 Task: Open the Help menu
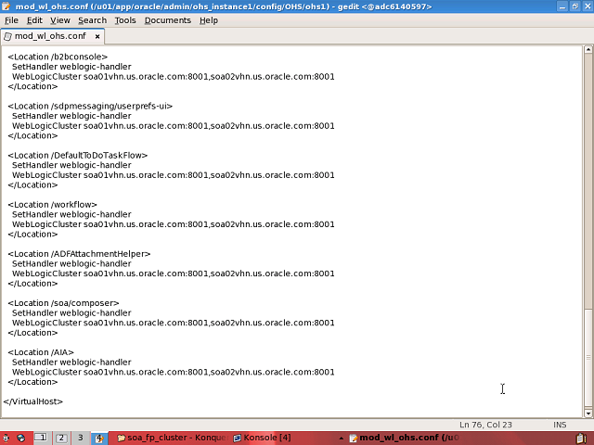pos(209,20)
